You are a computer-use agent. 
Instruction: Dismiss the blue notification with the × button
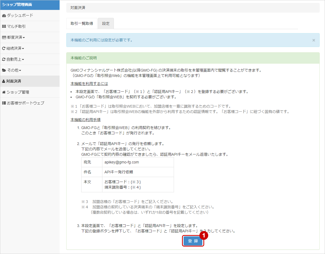(x=314, y=40)
